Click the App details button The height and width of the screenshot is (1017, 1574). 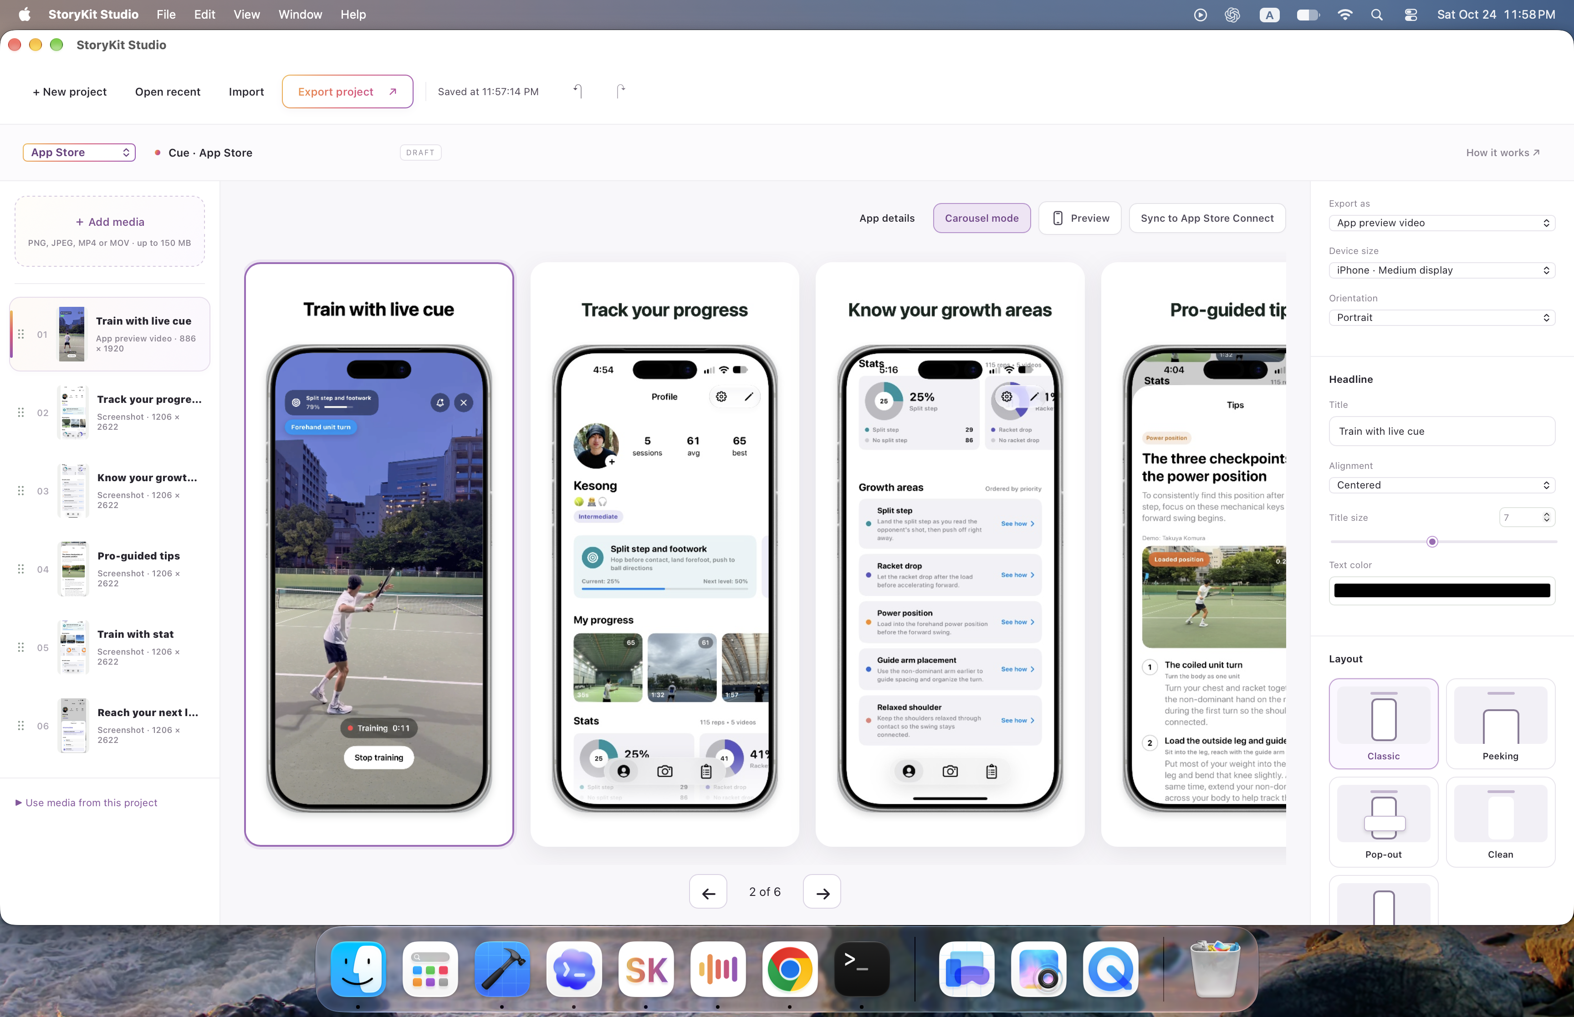[x=886, y=218]
